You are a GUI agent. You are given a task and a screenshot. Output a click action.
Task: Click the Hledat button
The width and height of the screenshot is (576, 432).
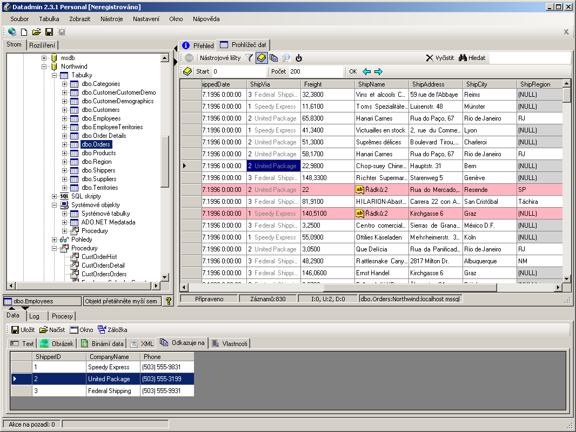click(x=472, y=58)
